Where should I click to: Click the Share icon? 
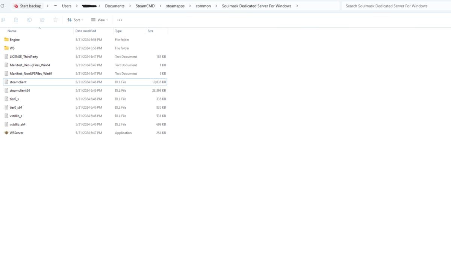[42, 19]
